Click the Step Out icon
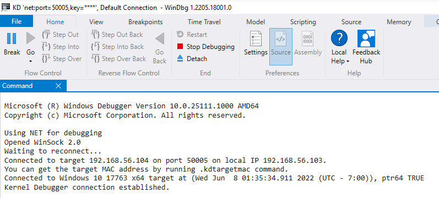The height and width of the screenshot is (198, 439). coord(46,35)
